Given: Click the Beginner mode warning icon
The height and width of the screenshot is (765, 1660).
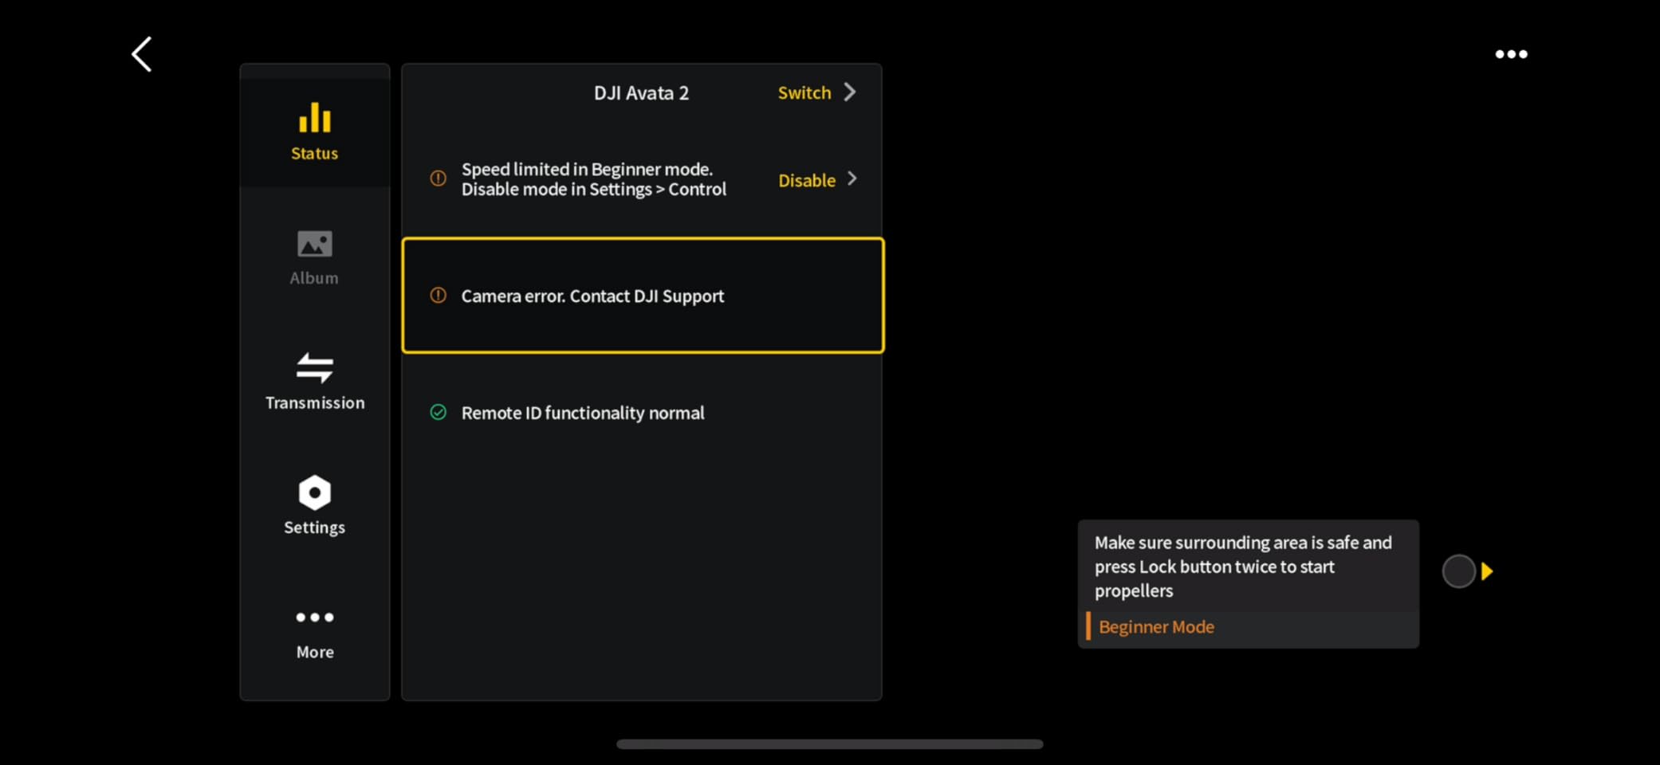Looking at the screenshot, I should click(x=438, y=178).
